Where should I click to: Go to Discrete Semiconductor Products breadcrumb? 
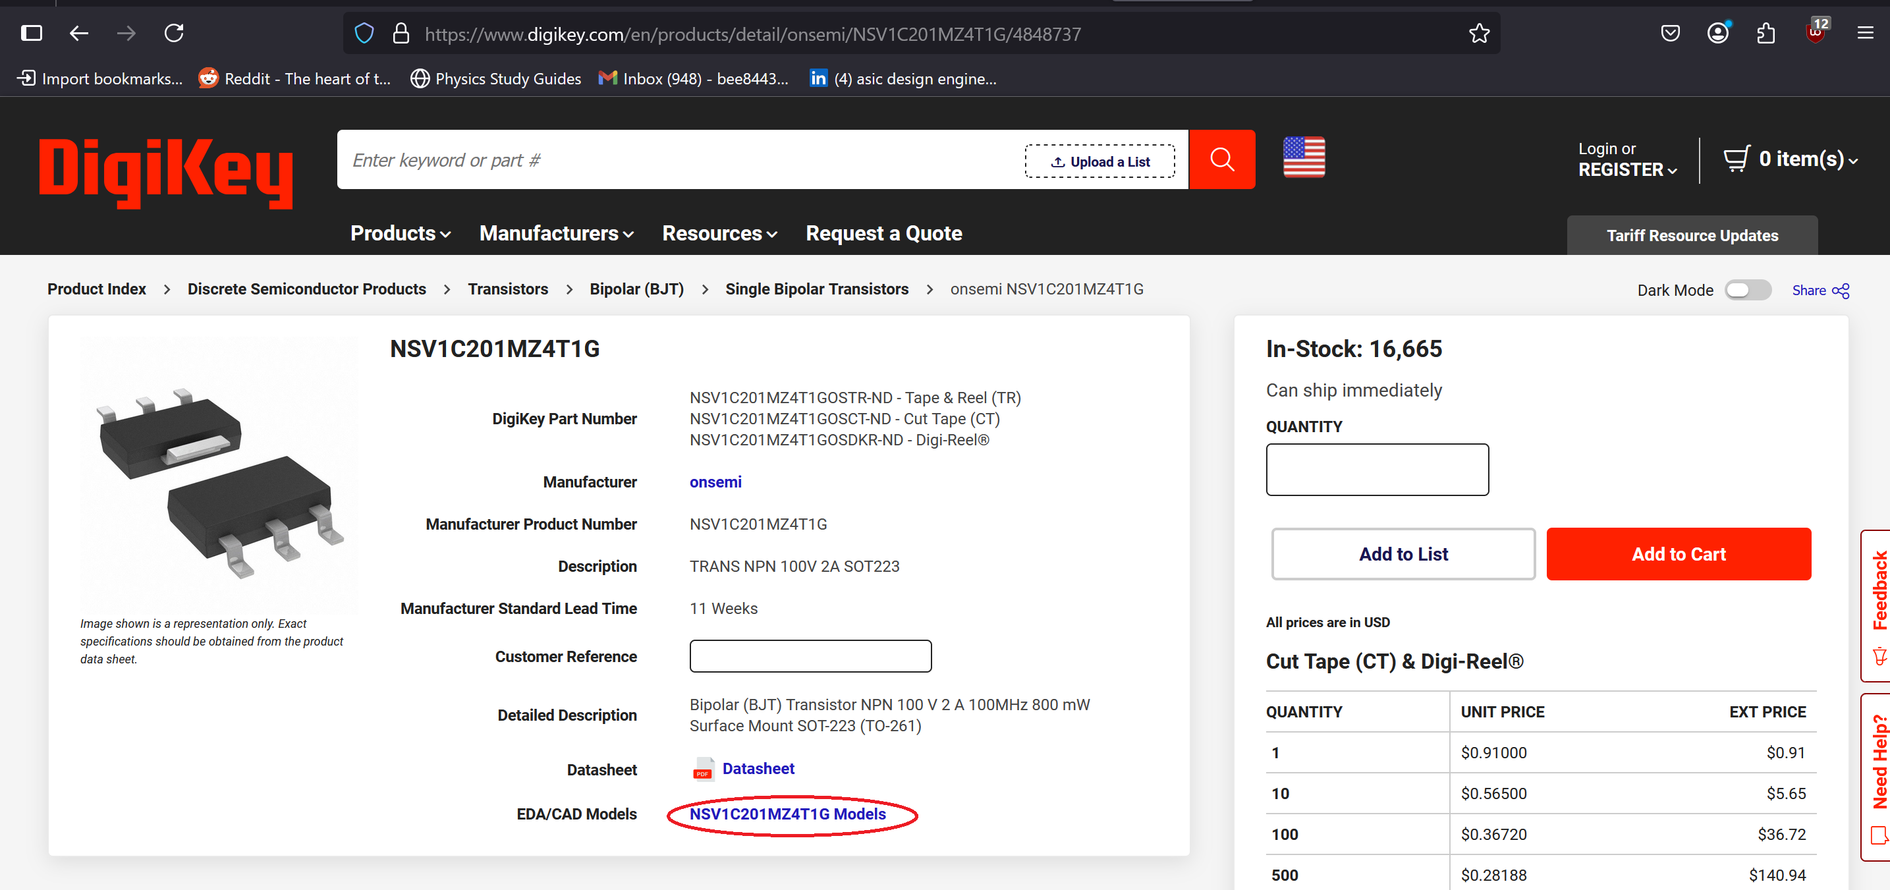pyautogui.click(x=307, y=289)
